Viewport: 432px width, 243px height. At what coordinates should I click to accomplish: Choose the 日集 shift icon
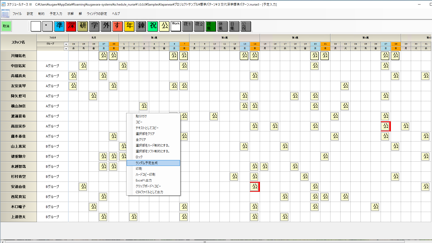[234, 26]
